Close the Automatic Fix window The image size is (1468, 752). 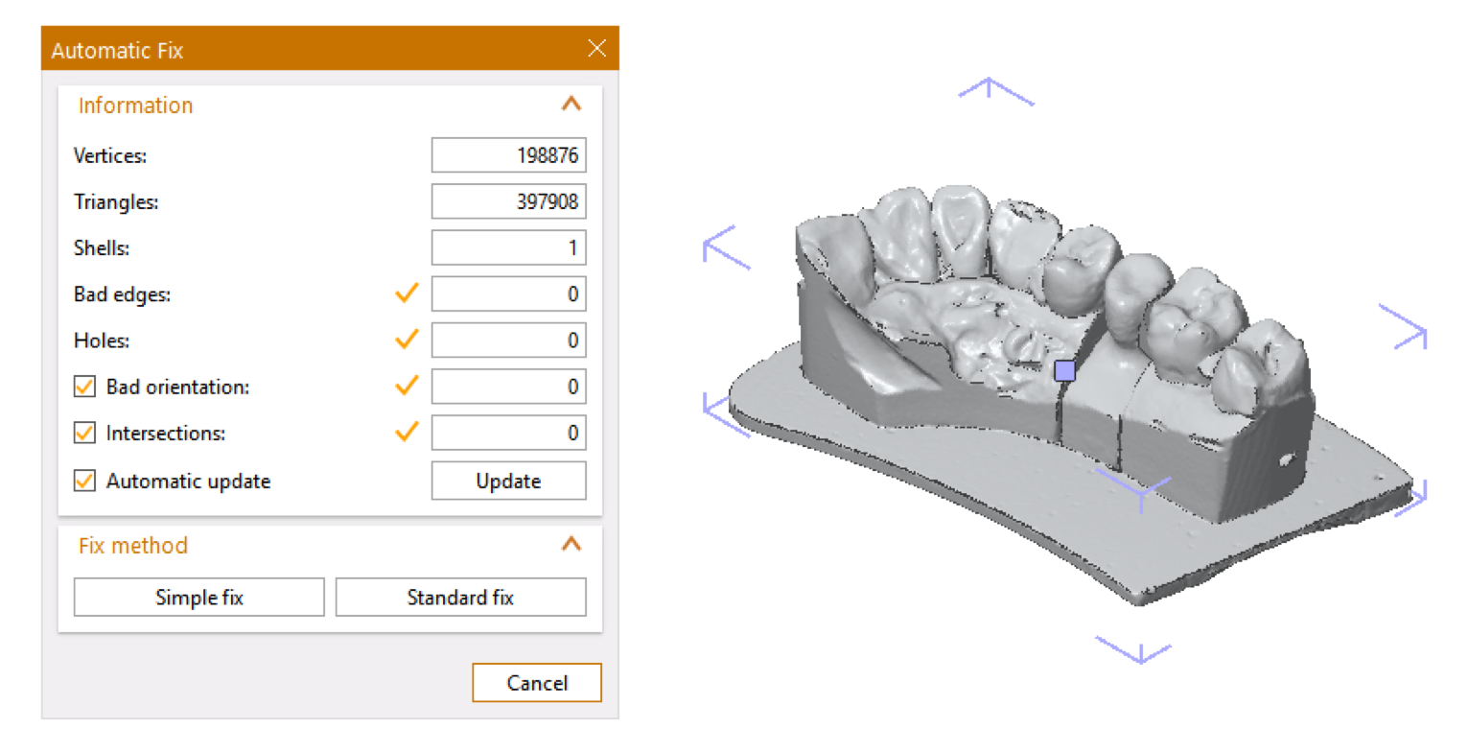pyautogui.click(x=596, y=49)
